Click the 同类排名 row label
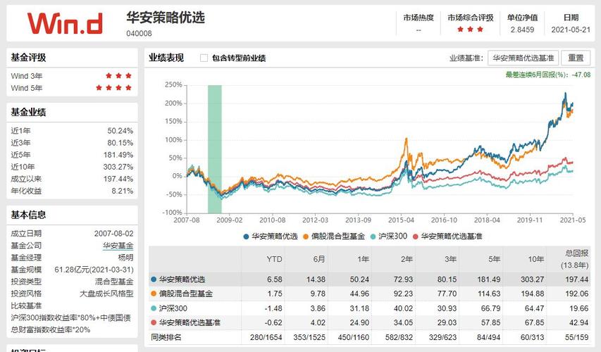Viewport: 601px width, 352px height. pyautogui.click(x=166, y=337)
